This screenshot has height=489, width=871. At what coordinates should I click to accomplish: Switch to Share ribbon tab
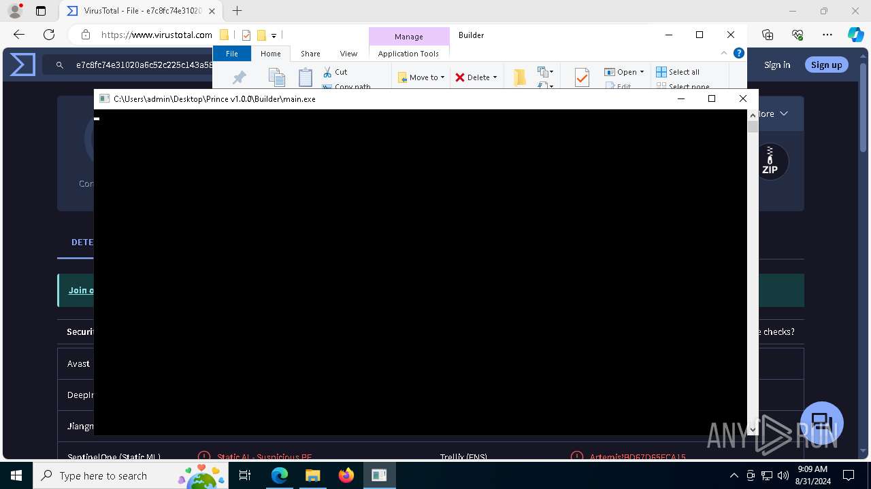click(310, 54)
